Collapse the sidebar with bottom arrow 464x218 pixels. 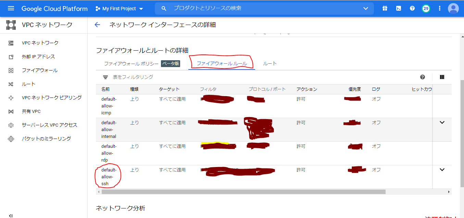point(11,216)
